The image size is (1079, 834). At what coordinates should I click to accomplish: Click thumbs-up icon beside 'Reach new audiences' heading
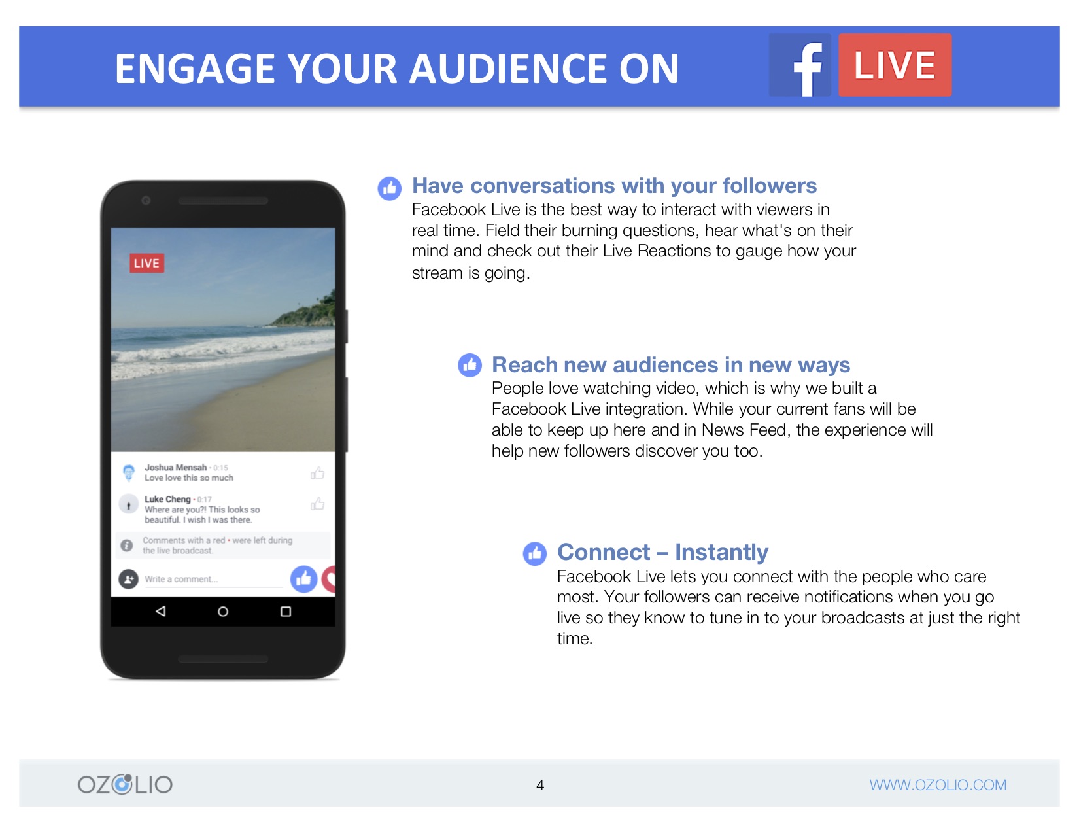point(470,365)
